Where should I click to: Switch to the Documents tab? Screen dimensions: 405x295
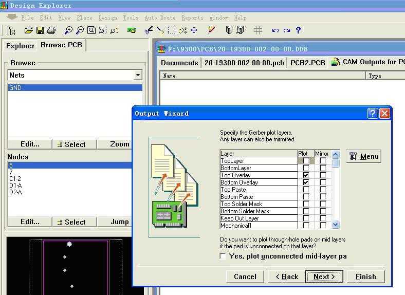tap(179, 63)
